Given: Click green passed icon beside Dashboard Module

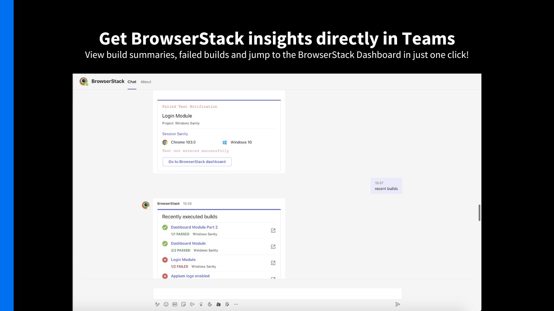Looking at the screenshot, I should 165,244.
